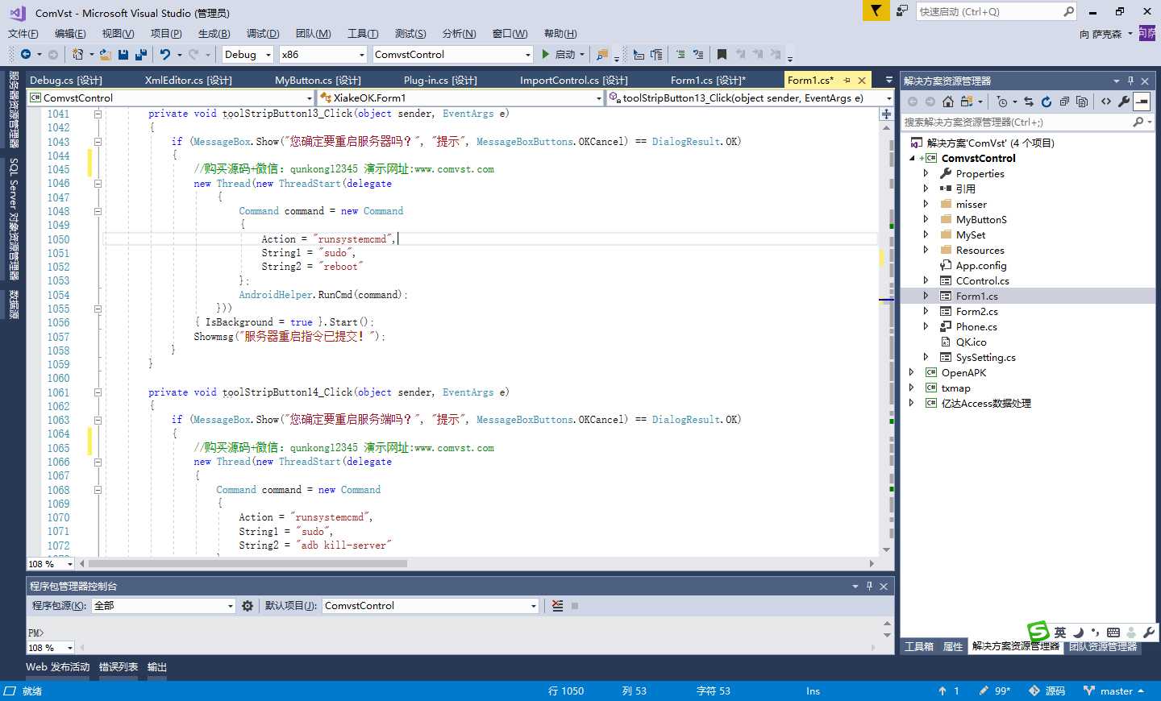Collapse code outline at line 1041
This screenshot has width=1161, height=701.
pyautogui.click(x=98, y=114)
